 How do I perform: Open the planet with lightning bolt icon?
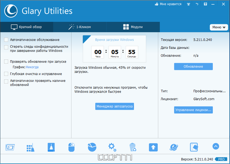pyautogui.click(x=174, y=147)
